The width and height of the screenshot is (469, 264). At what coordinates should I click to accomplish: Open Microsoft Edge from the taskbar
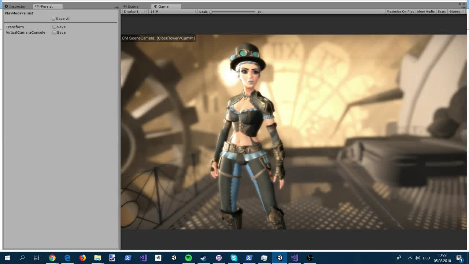(x=67, y=258)
